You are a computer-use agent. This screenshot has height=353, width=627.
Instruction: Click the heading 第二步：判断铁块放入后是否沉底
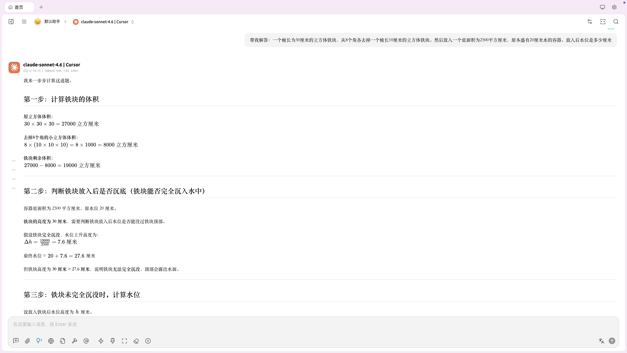(114, 191)
